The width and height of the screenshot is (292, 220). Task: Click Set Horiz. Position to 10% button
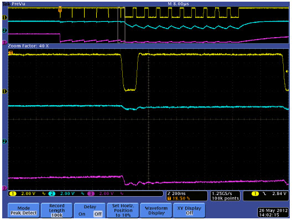[123, 211]
